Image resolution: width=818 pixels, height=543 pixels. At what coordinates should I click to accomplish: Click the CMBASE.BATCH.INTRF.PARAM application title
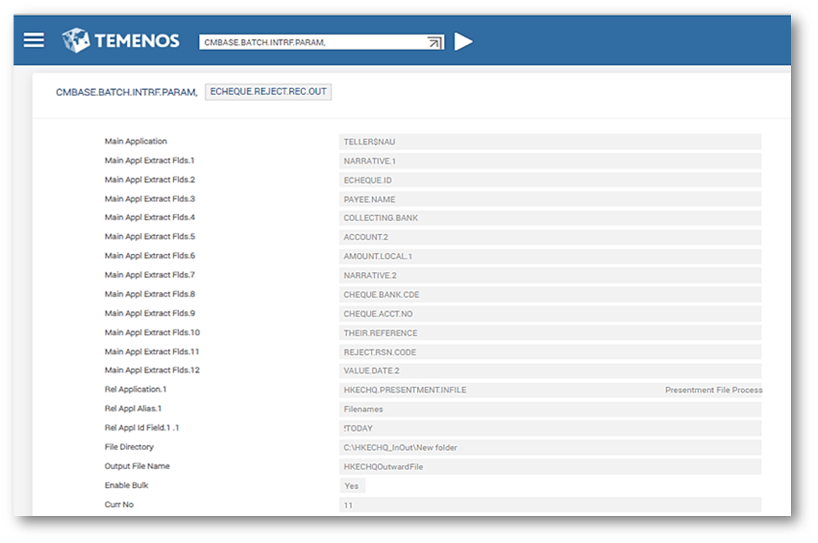pyautogui.click(x=126, y=92)
